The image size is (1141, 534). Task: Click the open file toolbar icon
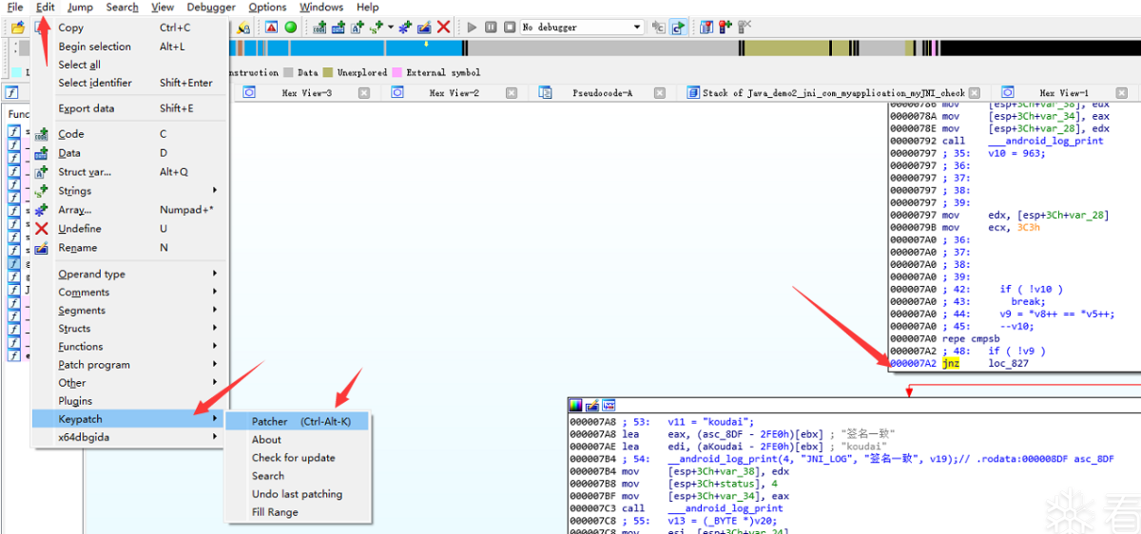tap(17, 27)
